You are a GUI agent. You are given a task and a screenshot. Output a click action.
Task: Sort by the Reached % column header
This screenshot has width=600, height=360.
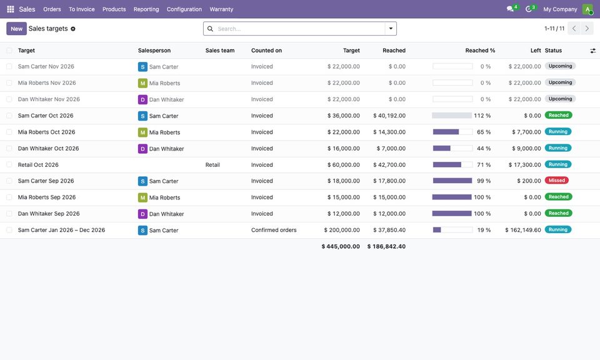click(480, 51)
